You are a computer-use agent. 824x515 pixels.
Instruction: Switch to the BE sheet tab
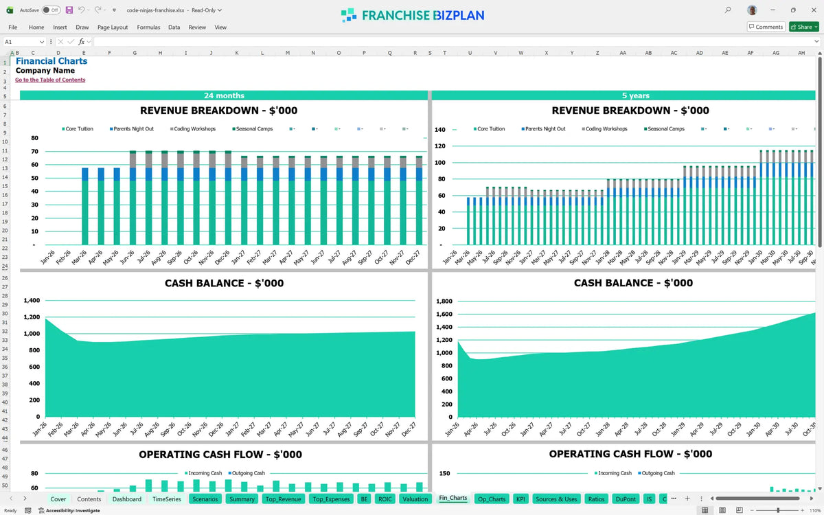click(365, 499)
